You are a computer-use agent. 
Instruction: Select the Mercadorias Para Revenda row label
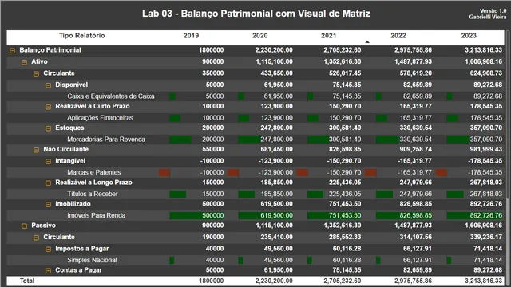106,140
